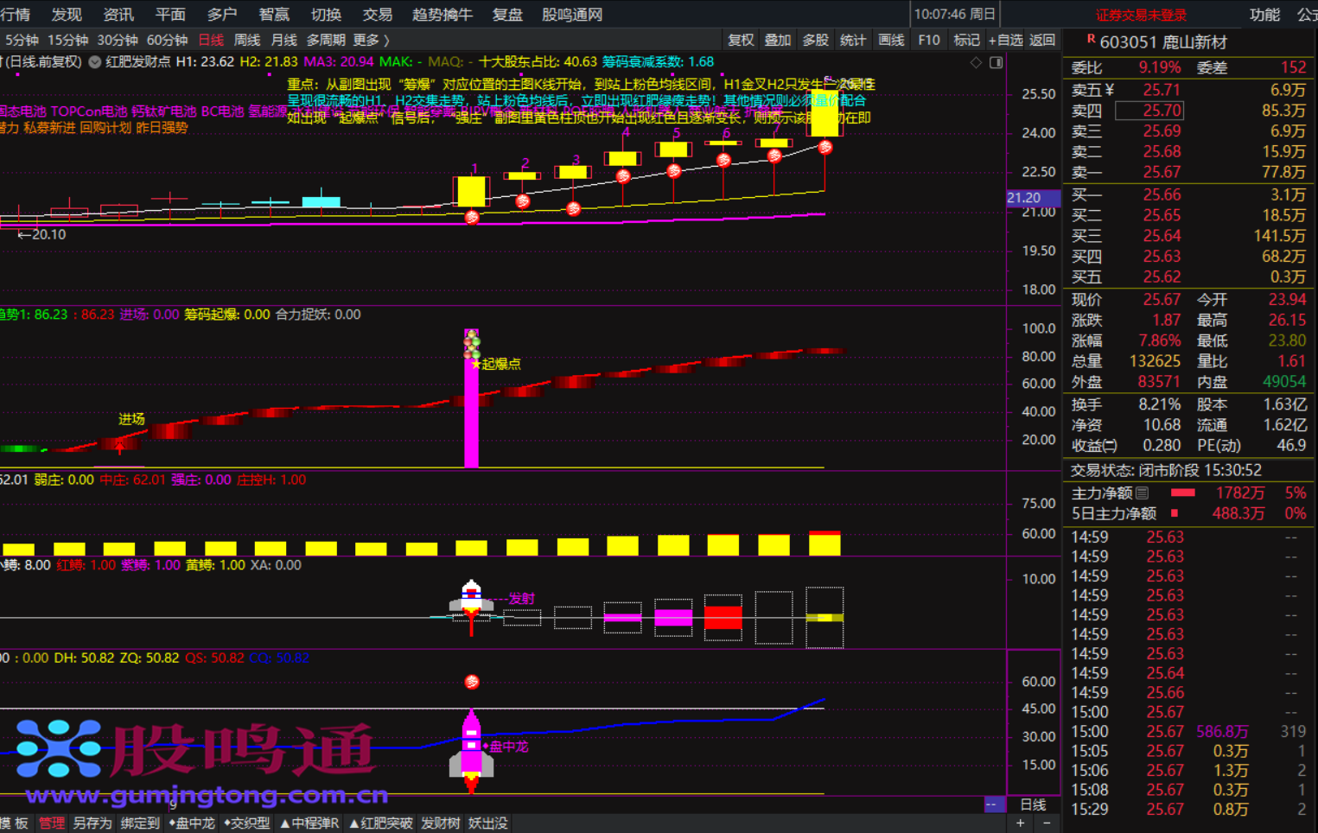Open F10 company info
This screenshot has height=833, width=1318.
pos(929,40)
